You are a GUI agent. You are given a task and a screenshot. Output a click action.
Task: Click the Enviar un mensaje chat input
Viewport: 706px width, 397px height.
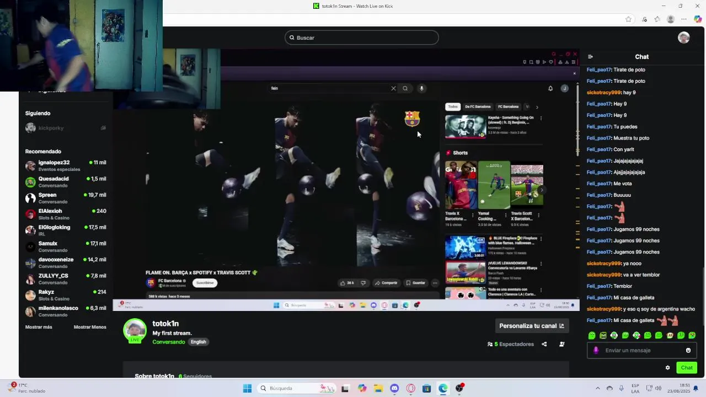[643, 350]
